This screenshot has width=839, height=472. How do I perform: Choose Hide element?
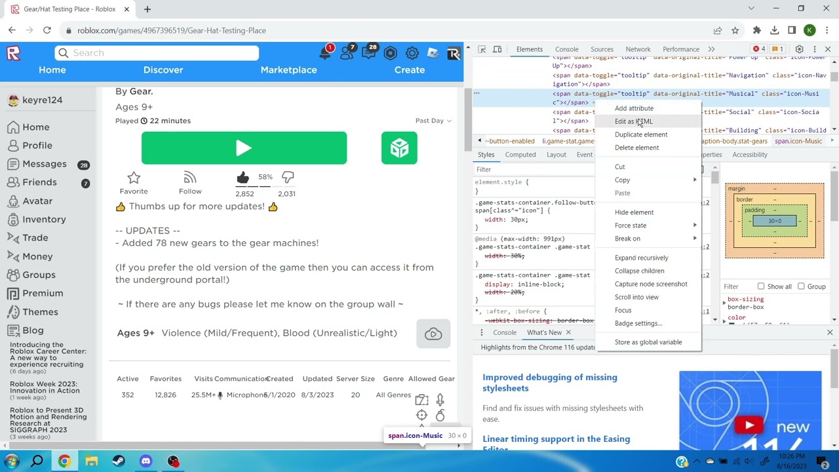click(649, 212)
